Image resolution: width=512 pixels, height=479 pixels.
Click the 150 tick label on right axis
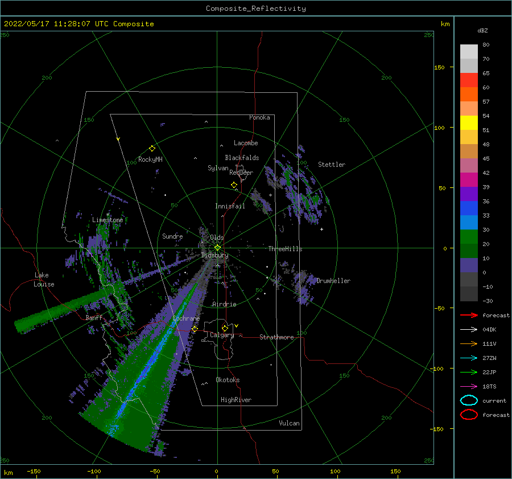click(439, 67)
